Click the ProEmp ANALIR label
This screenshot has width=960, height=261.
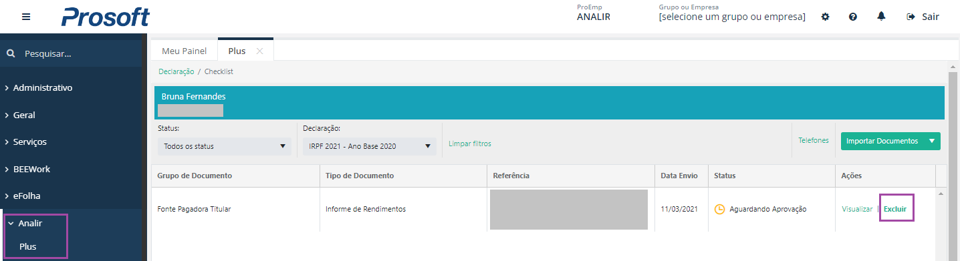click(594, 13)
